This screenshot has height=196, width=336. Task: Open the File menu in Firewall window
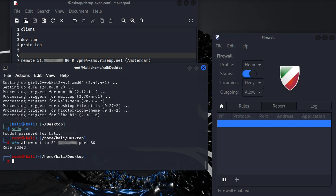[x=219, y=46]
